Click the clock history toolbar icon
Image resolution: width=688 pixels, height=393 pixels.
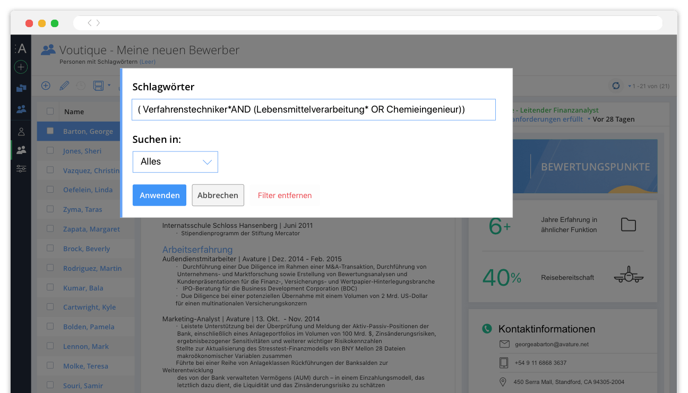point(81,86)
